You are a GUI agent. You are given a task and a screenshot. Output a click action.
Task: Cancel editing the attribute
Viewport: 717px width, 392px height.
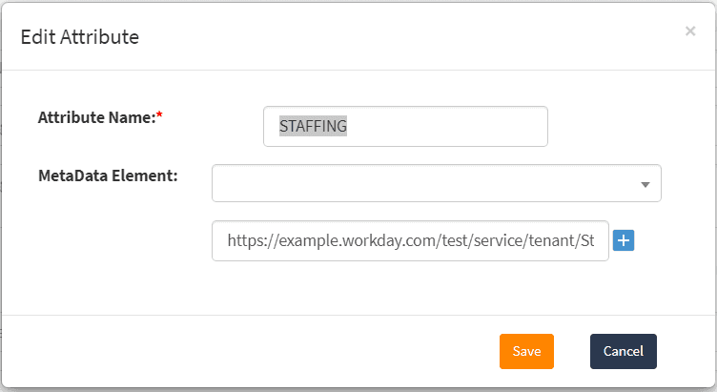point(623,351)
